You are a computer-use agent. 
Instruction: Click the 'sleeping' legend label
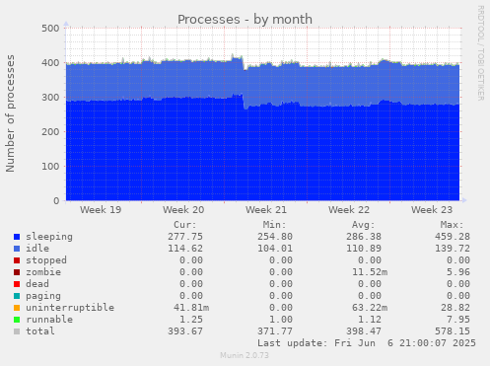(49, 237)
